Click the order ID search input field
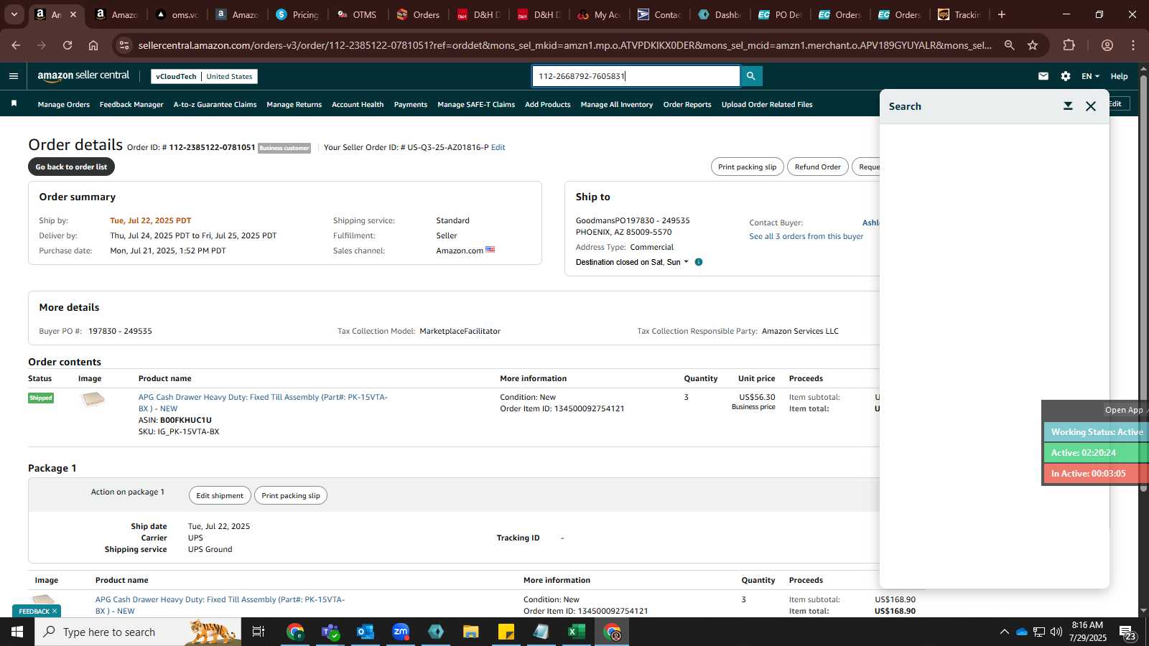1149x646 pixels. [x=636, y=76]
